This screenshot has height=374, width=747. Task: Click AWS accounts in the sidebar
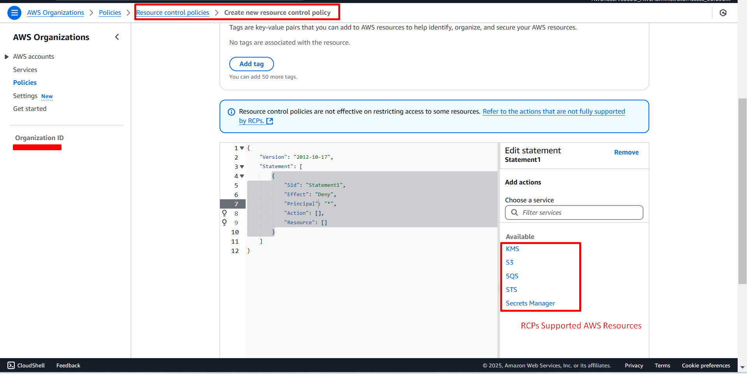click(x=33, y=56)
